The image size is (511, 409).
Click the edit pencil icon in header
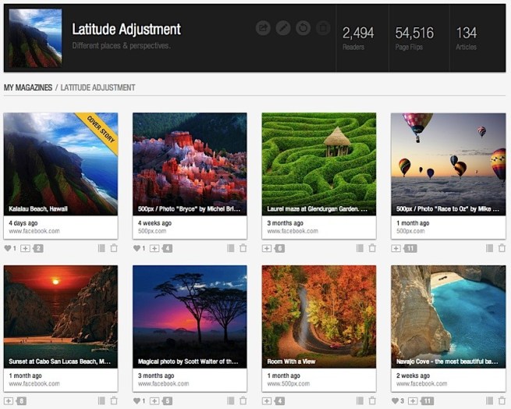(x=282, y=28)
